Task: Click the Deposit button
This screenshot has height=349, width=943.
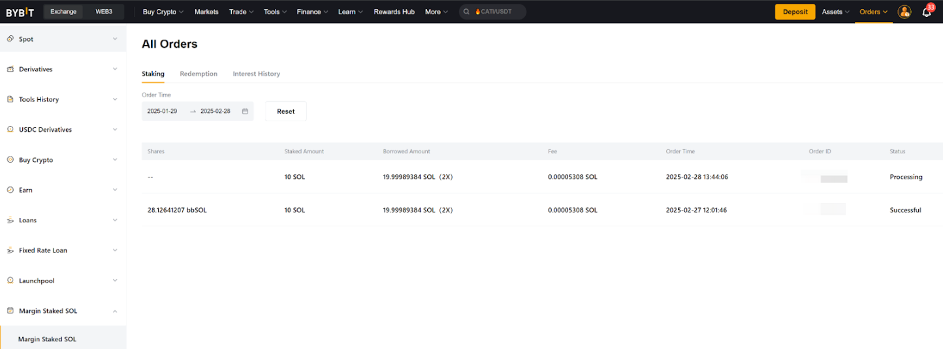Action: pyautogui.click(x=795, y=12)
